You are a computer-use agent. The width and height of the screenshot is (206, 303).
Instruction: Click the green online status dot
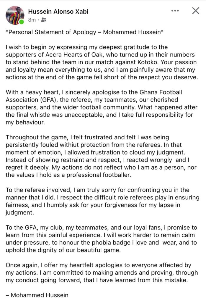point(22,22)
